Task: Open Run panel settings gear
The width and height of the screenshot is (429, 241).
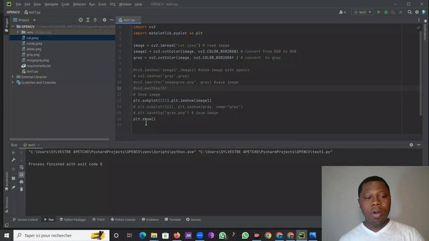Action: (x=411, y=145)
